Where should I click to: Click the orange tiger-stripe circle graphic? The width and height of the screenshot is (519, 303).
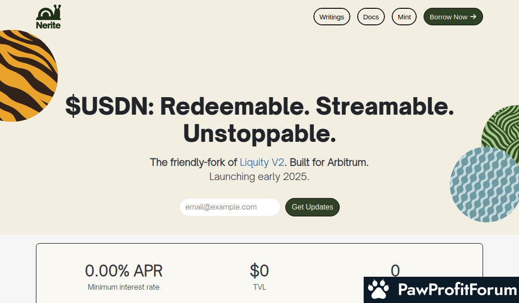coord(25,76)
